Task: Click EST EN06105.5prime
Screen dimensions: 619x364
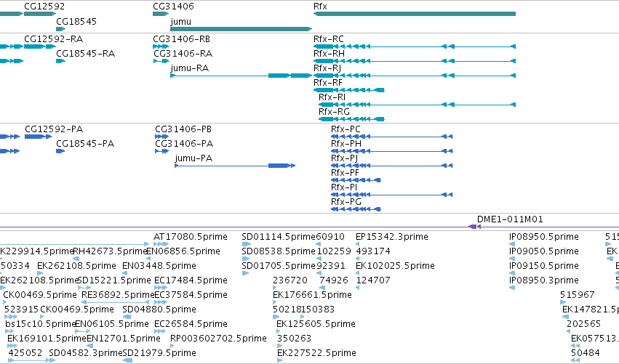Action: 112,324
